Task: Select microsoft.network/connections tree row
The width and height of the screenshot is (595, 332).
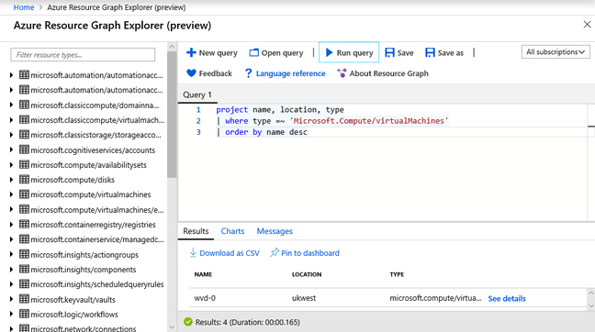Action: [84, 328]
